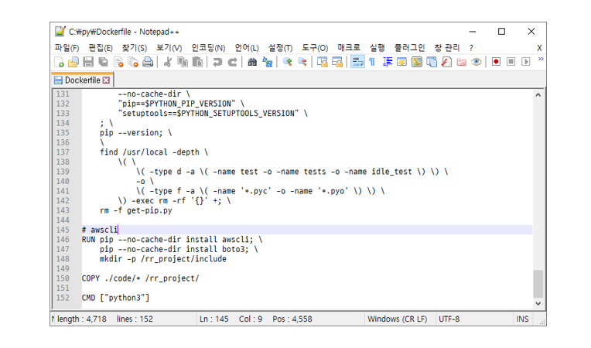This screenshot has height=348, width=591.
Task: Click the 'rm -f get-pip.py' line
Action: click(x=135, y=210)
